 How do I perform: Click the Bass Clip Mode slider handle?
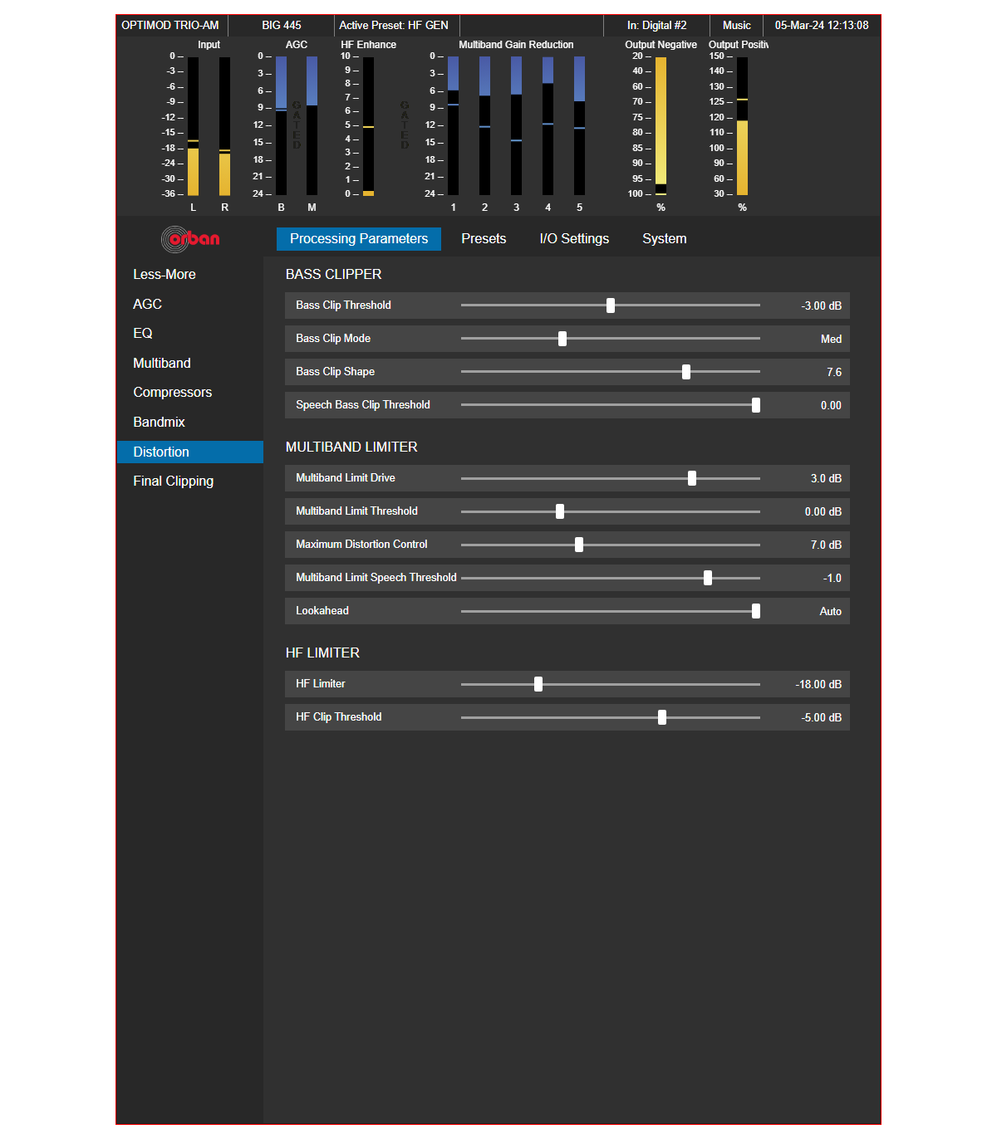click(562, 339)
